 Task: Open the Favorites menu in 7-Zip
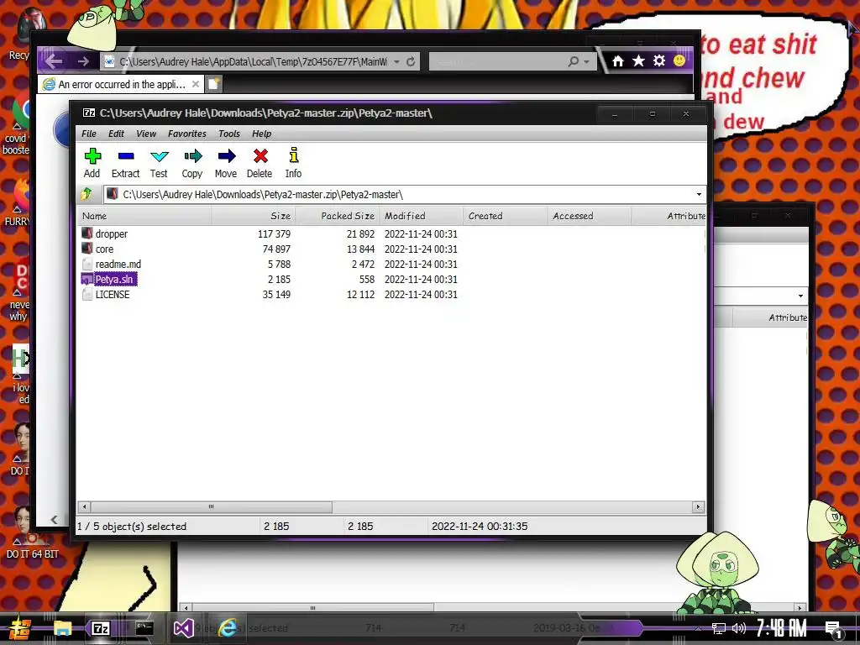187,134
